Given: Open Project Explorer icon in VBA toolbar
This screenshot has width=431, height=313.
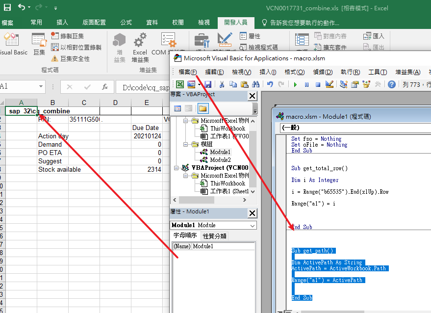Looking at the screenshot, I should (x=343, y=84).
